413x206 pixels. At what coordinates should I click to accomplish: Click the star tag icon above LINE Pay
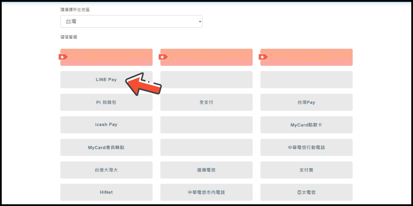pyautogui.click(x=63, y=57)
